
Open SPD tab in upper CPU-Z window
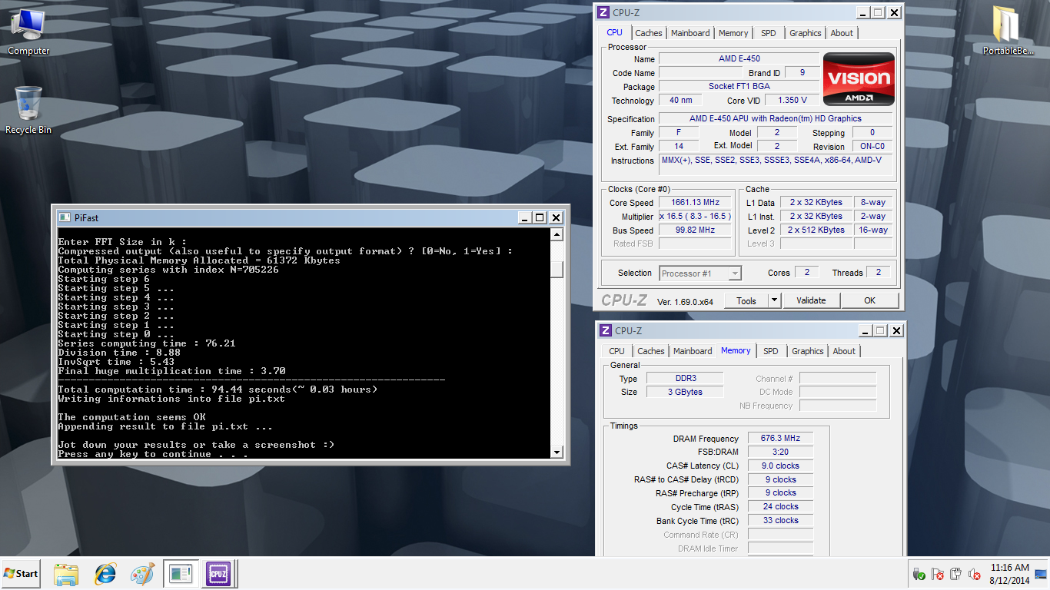769,33
